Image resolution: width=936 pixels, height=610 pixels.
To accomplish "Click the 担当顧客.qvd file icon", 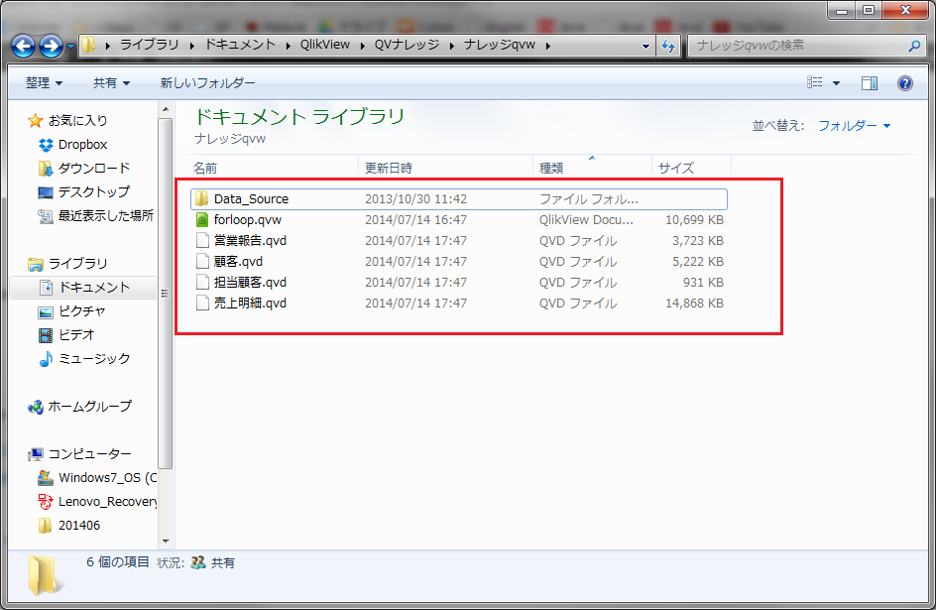I will (202, 283).
